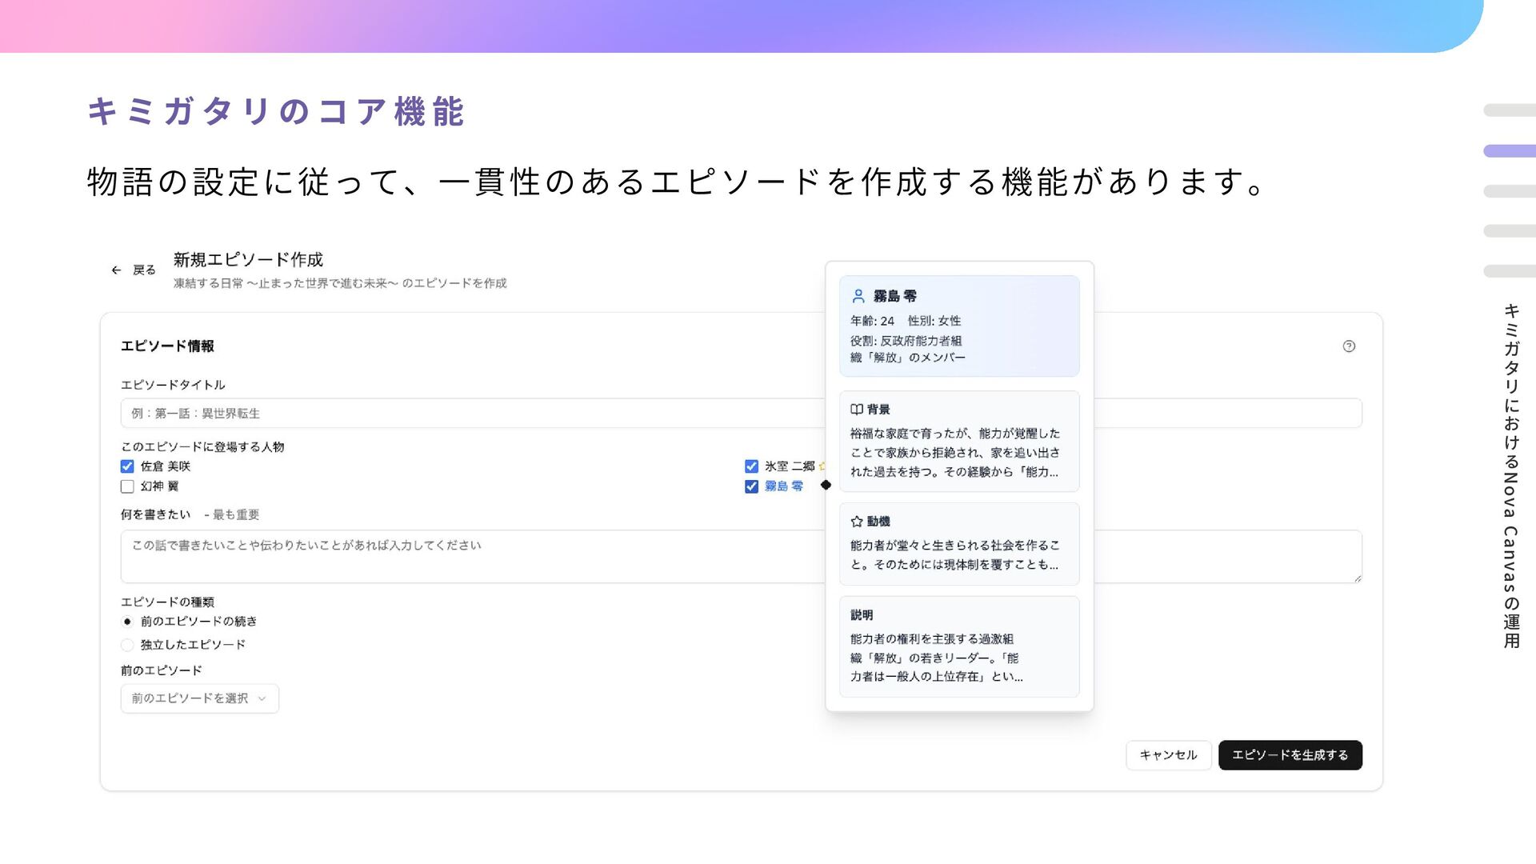
Task: Uncheck the 霧島 零 checkbox
Action: tap(751, 486)
